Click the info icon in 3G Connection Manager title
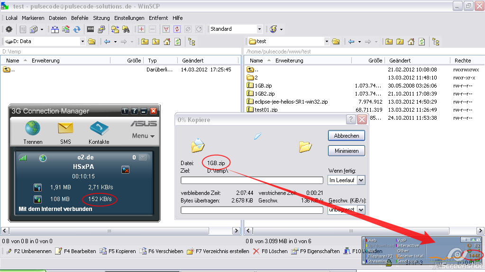This screenshot has height=272, width=485. pyautogui.click(x=125, y=111)
